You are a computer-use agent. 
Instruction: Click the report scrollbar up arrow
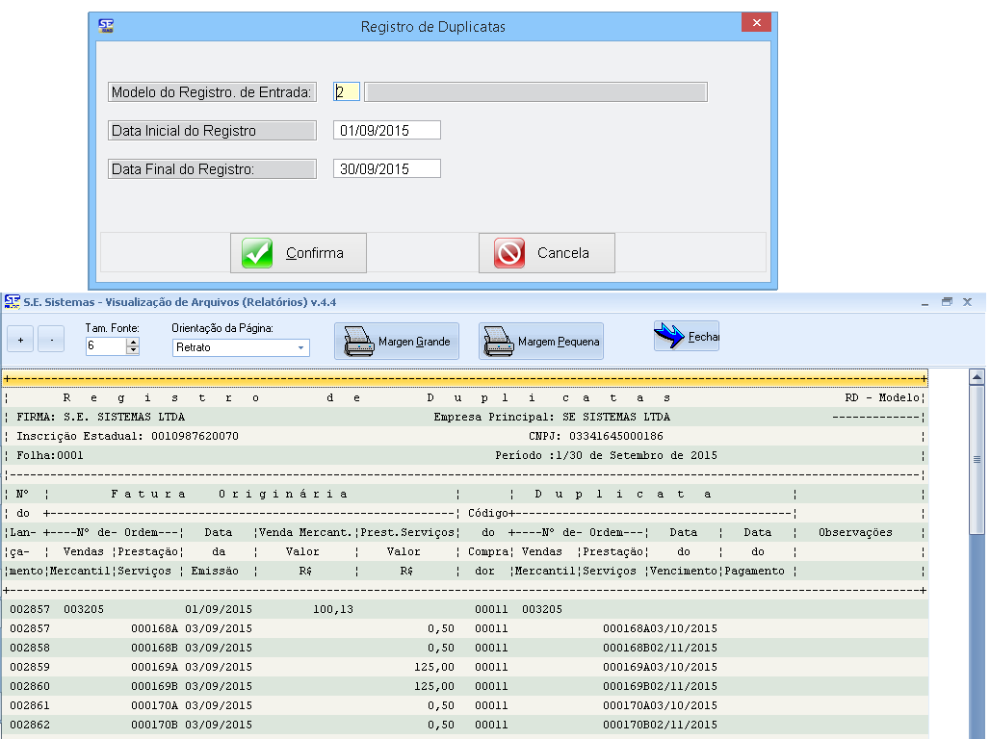(x=977, y=378)
